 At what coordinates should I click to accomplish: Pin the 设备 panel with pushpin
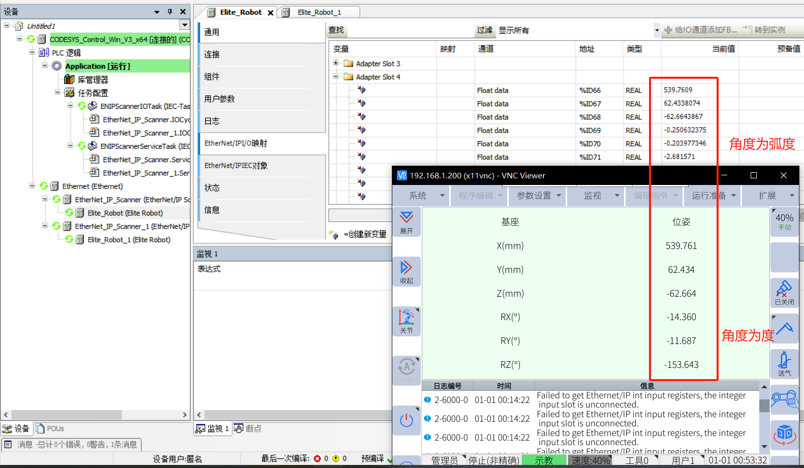[x=170, y=12]
